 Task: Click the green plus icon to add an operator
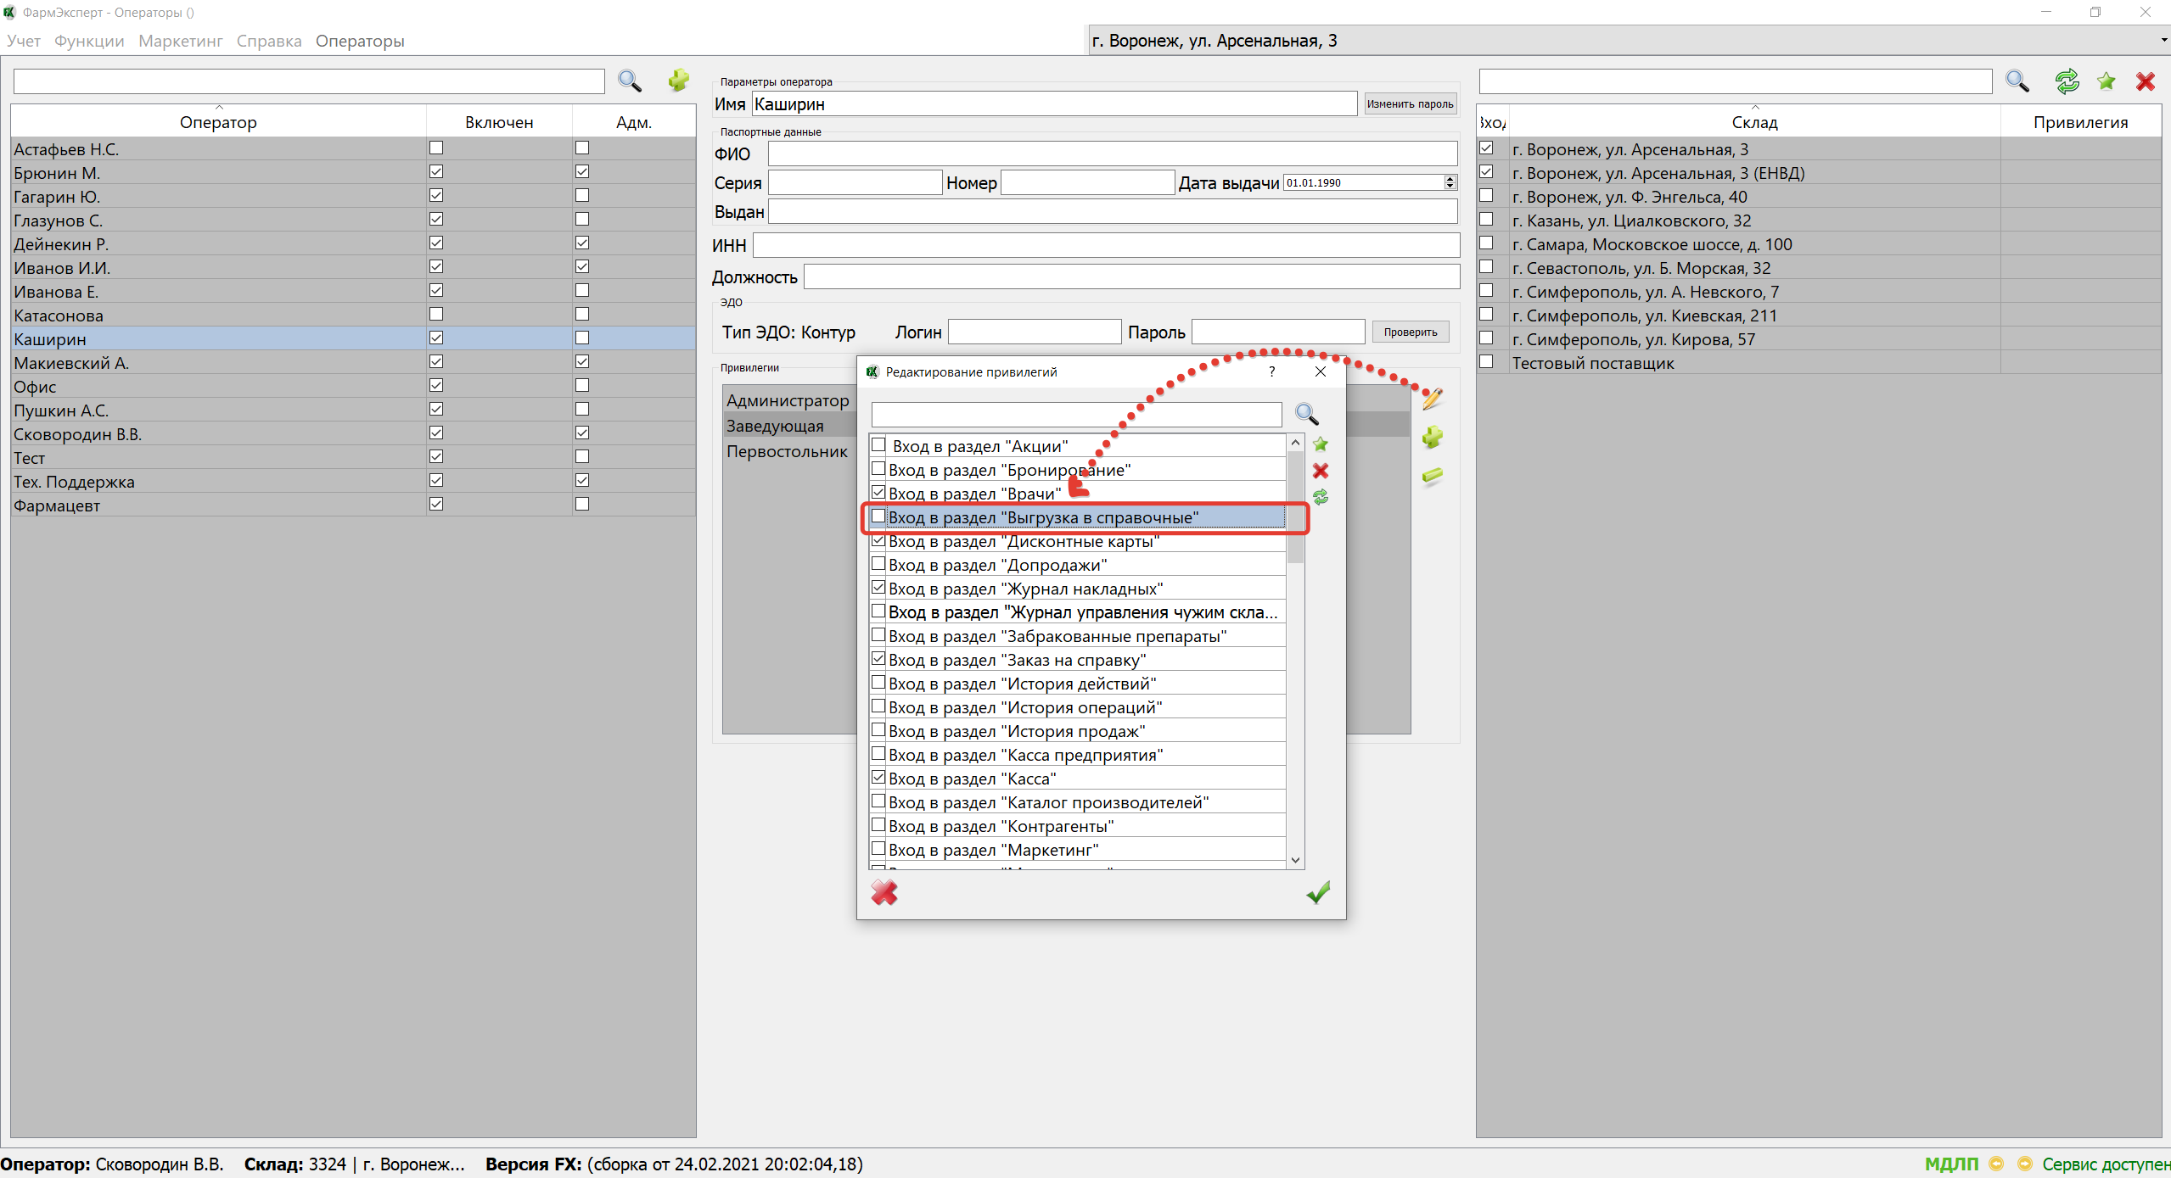pyautogui.click(x=678, y=81)
